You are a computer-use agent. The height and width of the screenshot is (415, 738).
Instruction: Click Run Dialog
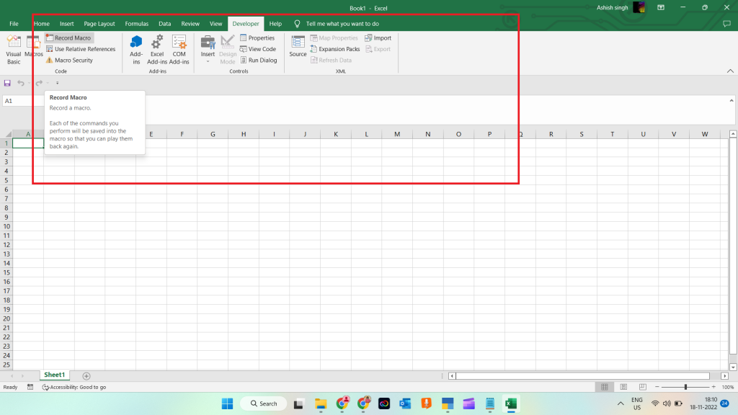point(259,61)
